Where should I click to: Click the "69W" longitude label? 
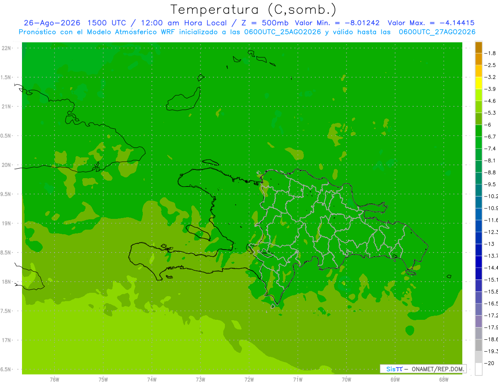click(395, 380)
